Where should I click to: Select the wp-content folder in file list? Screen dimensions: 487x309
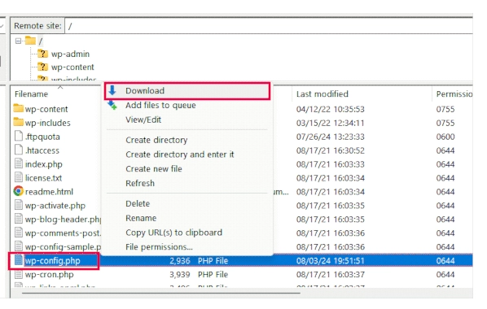click(46, 109)
